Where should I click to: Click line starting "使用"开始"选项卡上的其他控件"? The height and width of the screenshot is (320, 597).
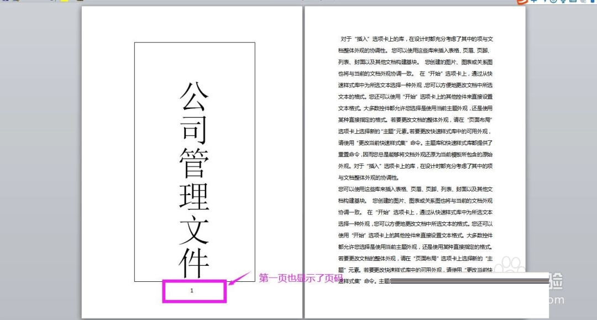pyautogui.click(x=415, y=235)
